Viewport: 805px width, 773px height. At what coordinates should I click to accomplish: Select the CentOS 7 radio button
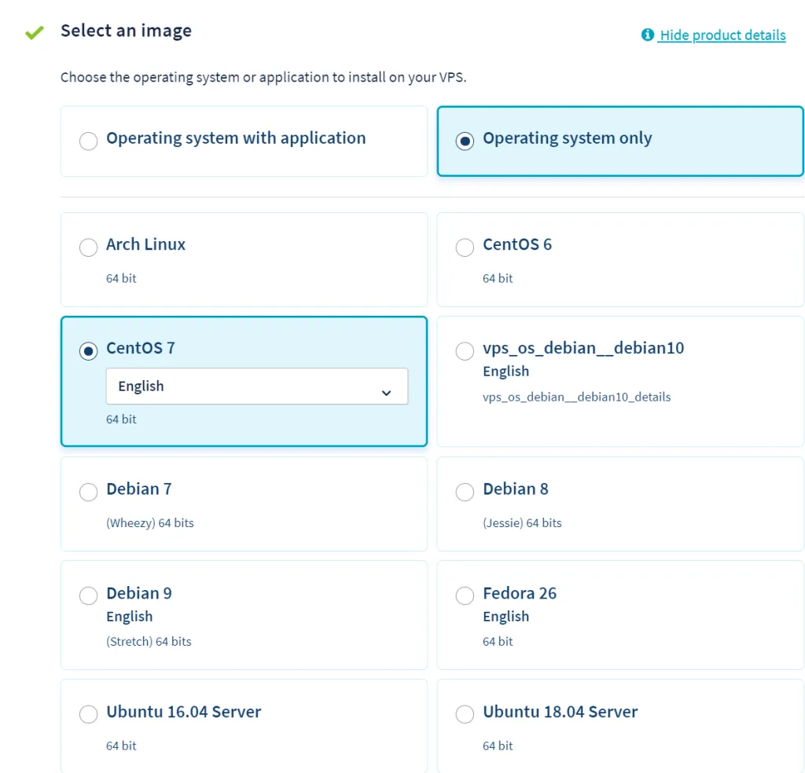click(88, 351)
